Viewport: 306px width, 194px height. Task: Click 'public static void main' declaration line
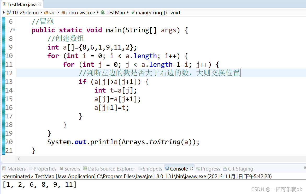point(110,30)
